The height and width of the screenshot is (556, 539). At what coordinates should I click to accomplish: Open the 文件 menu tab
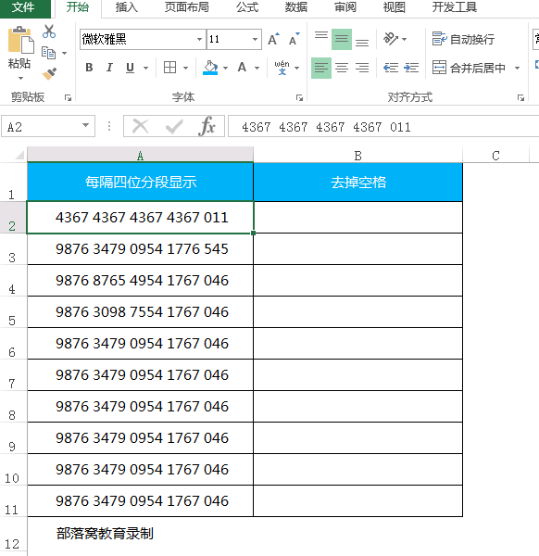pyautogui.click(x=23, y=7)
